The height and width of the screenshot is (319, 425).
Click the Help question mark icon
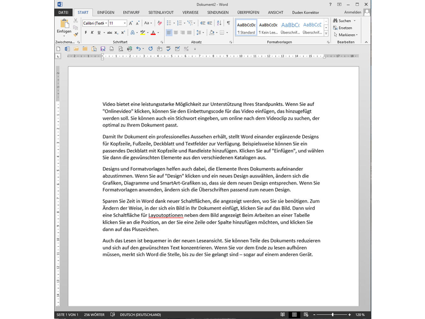[330, 4]
